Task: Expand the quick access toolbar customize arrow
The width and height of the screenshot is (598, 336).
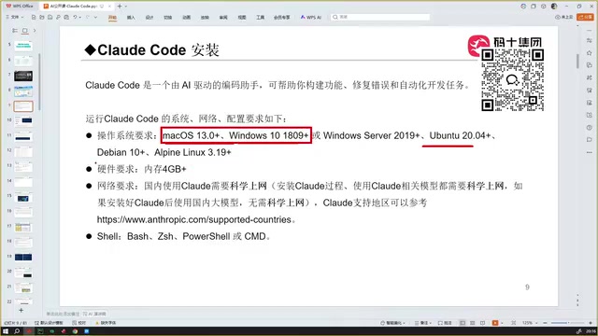Action: [x=95, y=17]
